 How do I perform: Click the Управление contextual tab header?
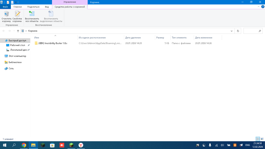pos(70,2)
